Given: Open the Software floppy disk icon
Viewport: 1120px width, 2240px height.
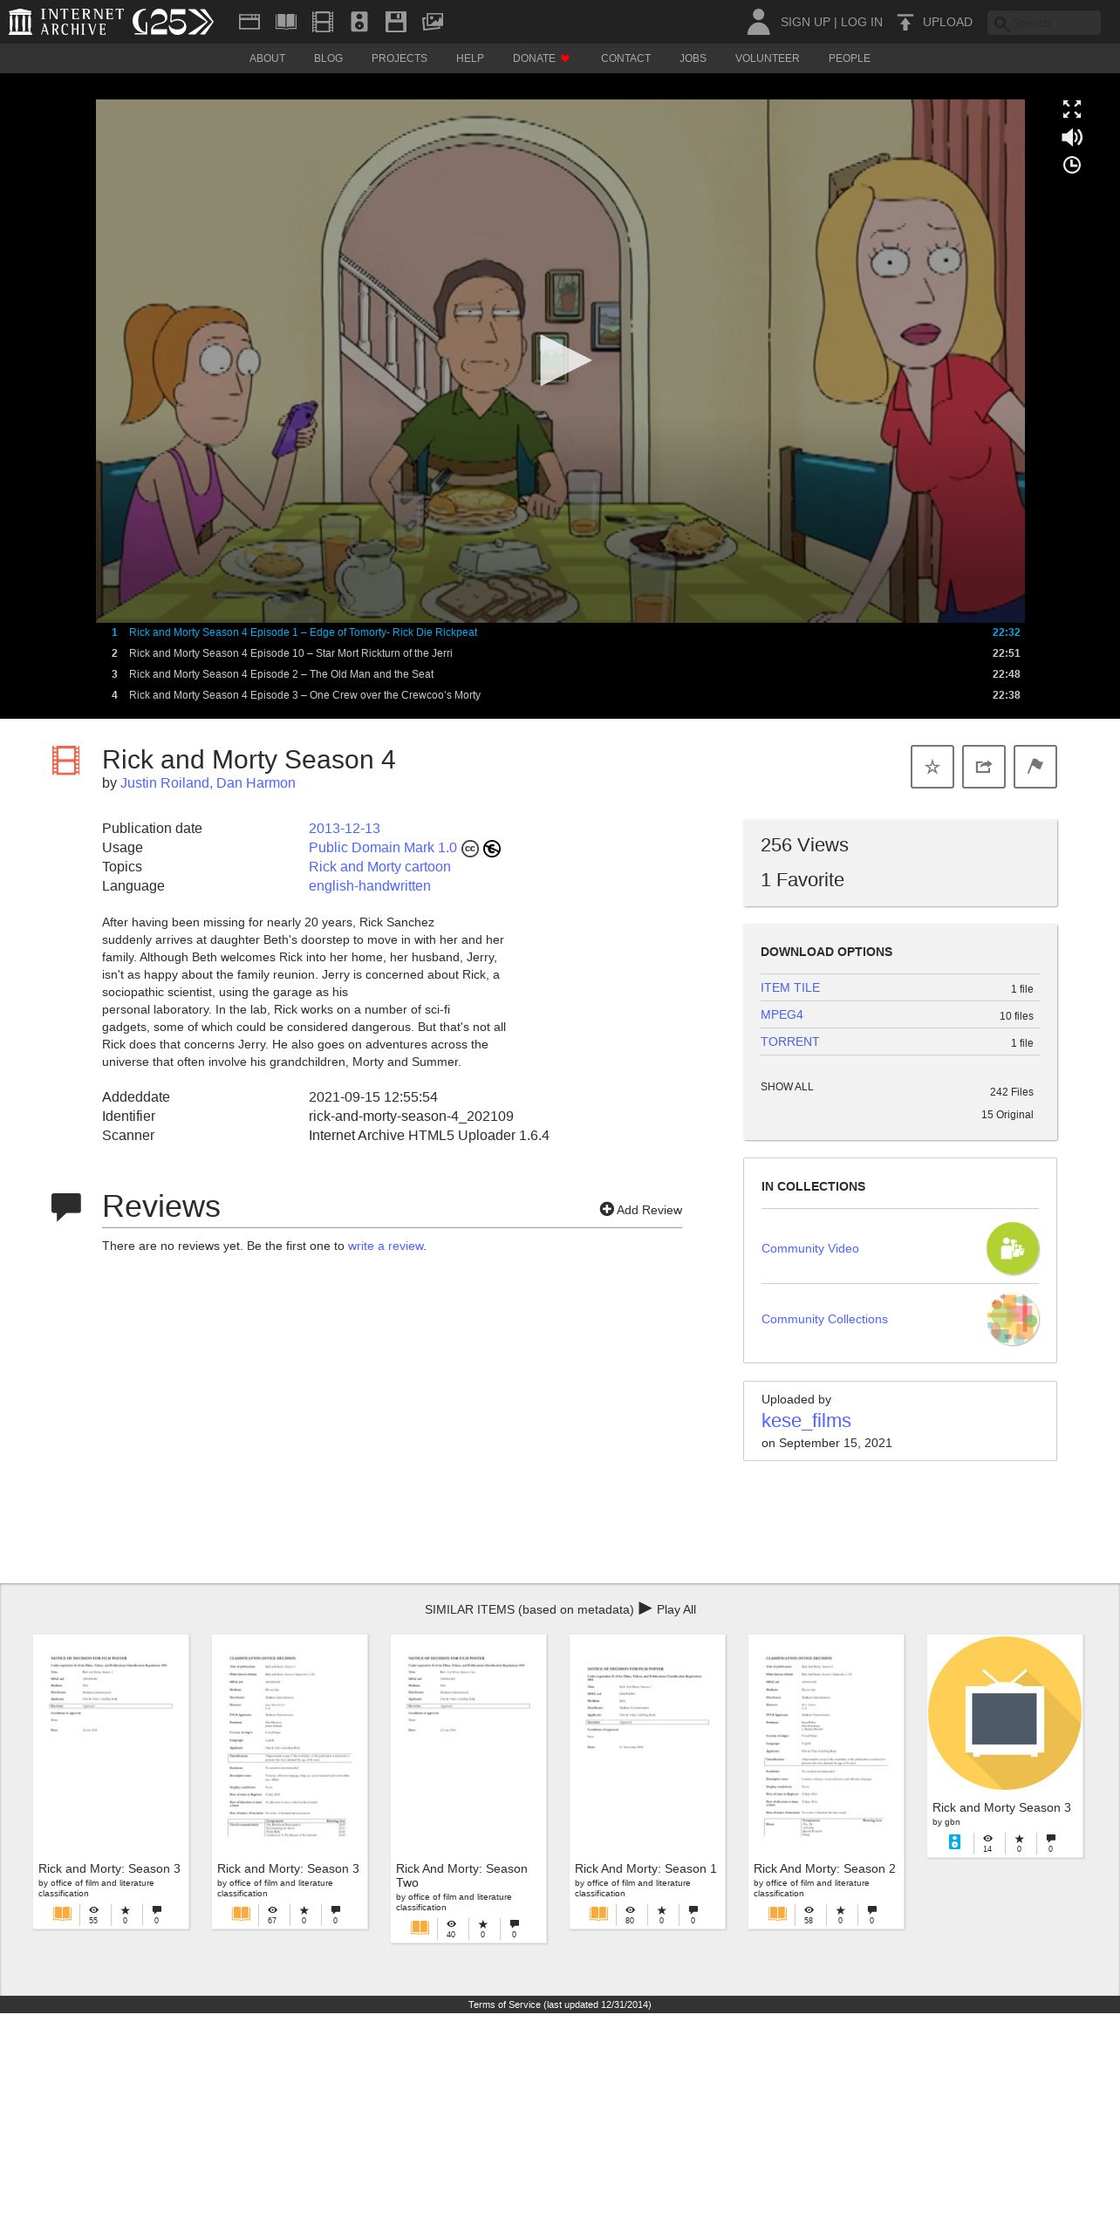Looking at the screenshot, I should [x=396, y=22].
